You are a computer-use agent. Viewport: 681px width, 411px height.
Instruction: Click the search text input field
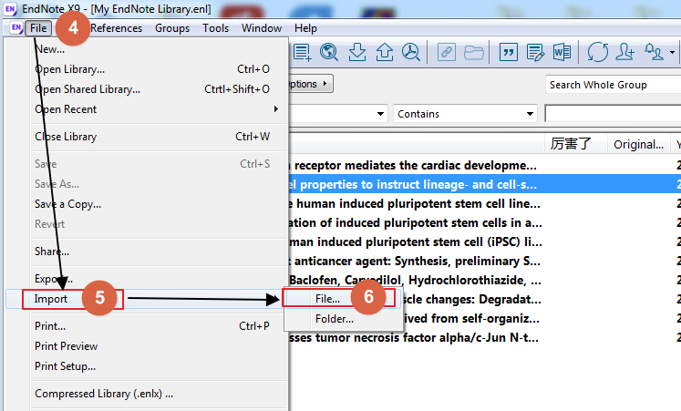612,114
